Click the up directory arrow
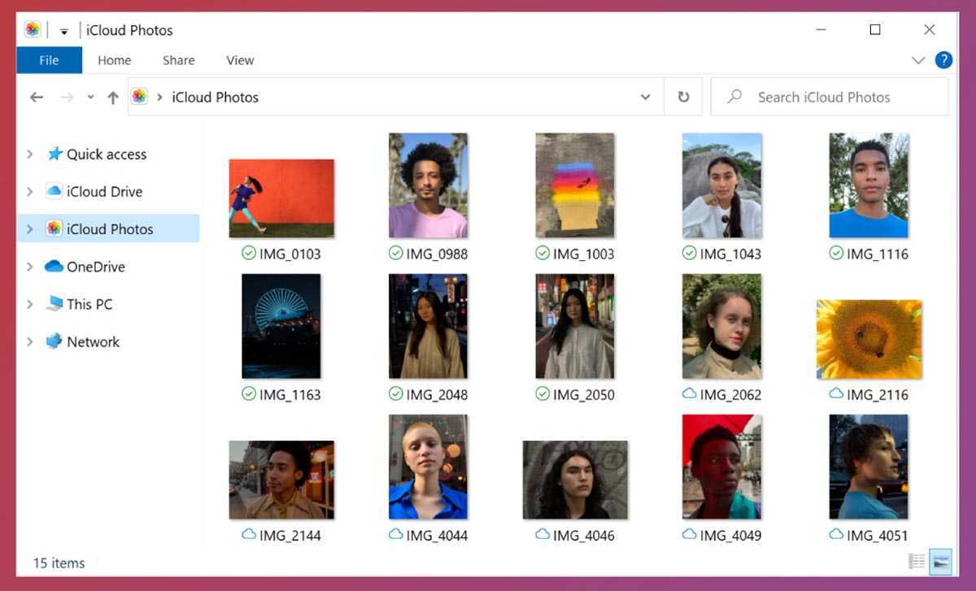Image resolution: width=976 pixels, height=591 pixels. [x=113, y=98]
